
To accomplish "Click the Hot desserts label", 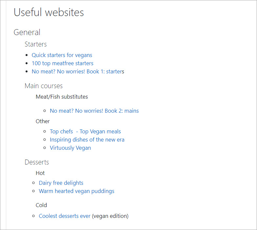I will [40, 173].
